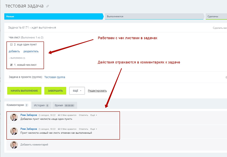Click the clock timestamp on the first comment
The image size is (227, 157).
click(x=47, y=115)
